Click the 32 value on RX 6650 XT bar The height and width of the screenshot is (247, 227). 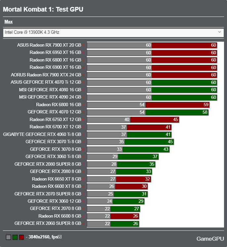147,179
